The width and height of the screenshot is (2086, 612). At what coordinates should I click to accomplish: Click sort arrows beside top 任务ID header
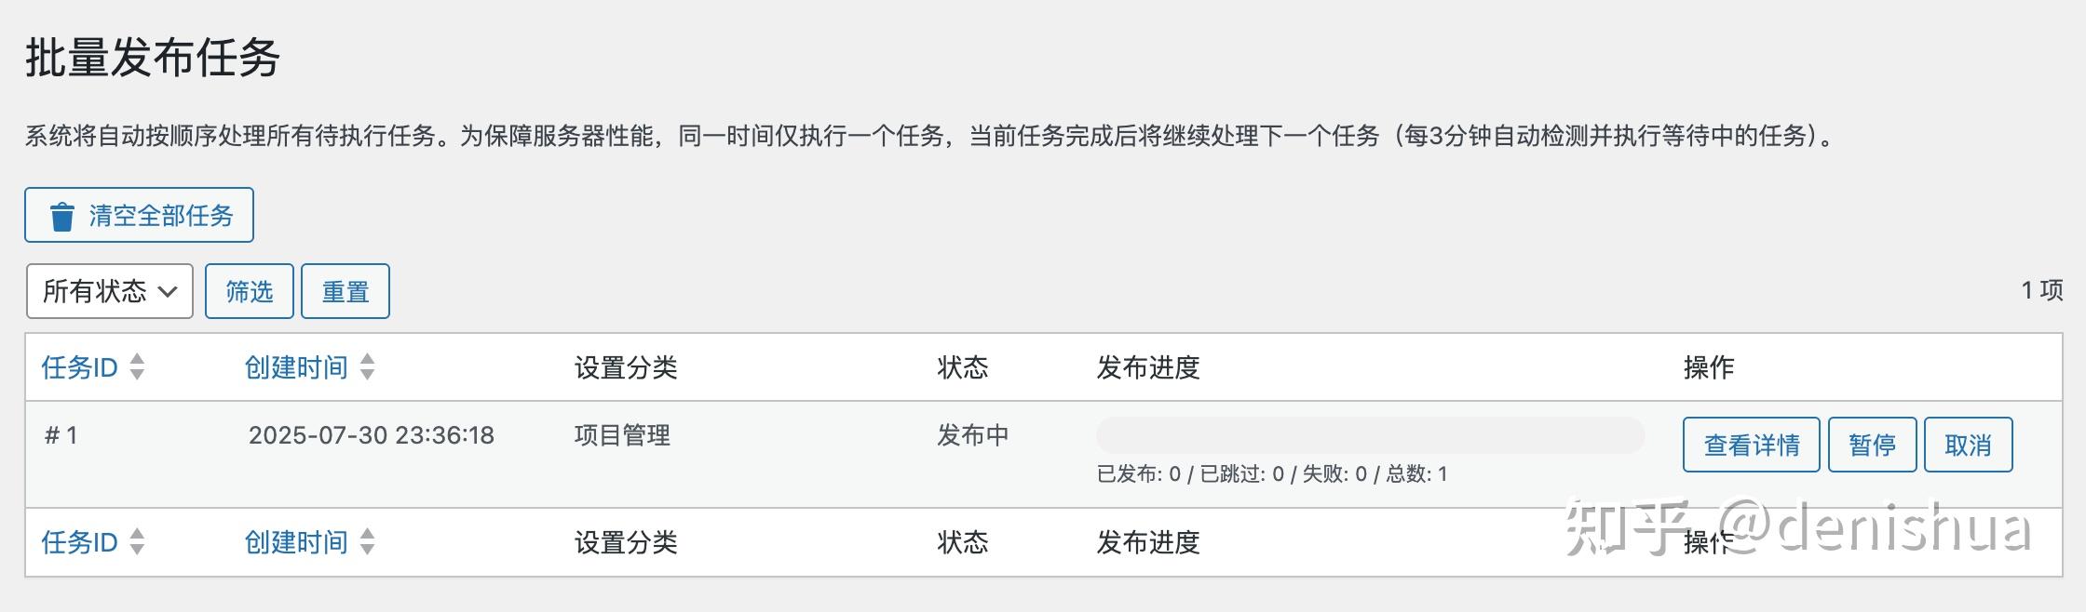pos(138,367)
